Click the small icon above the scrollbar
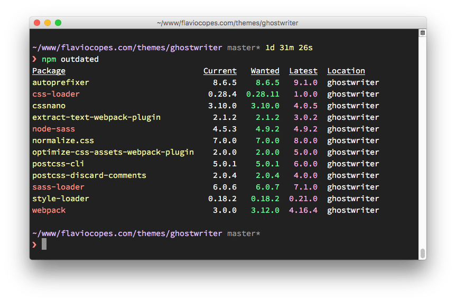 point(422,33)
